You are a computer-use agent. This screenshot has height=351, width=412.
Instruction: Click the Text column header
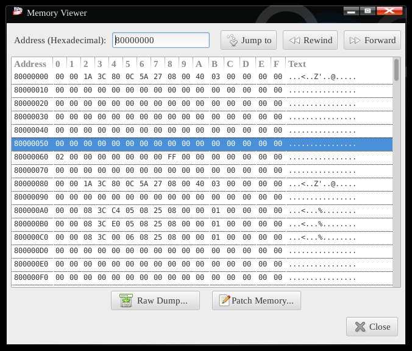pos(297,64)
